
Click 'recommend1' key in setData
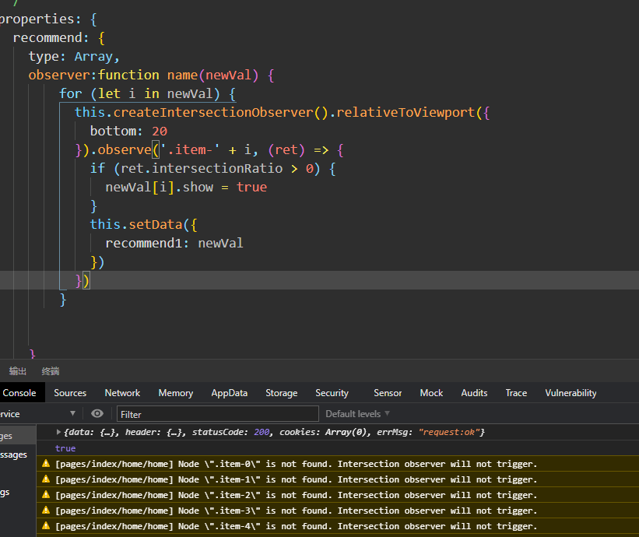(143, 243)
